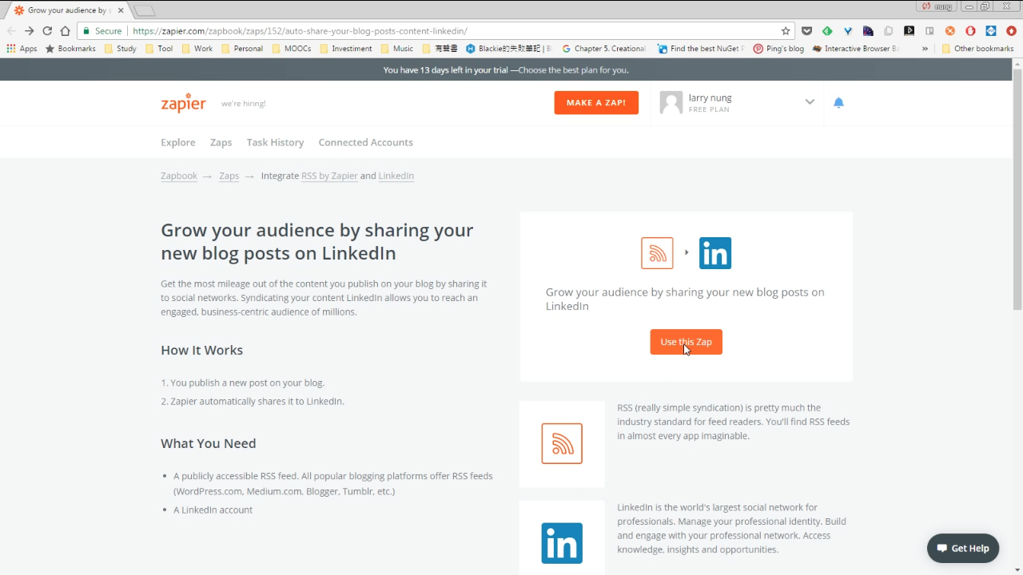Expand the account menu chevron
This screenshot has width=1023, height=575.
[x=810, y=102]
